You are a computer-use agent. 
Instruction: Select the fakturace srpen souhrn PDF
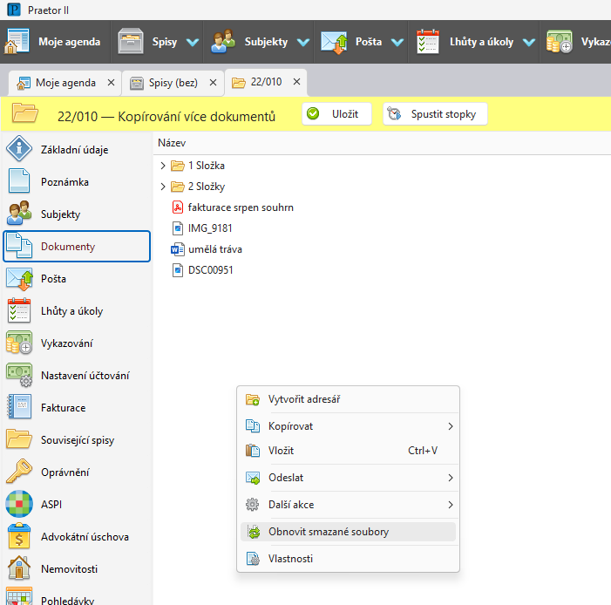pos(233,207)
